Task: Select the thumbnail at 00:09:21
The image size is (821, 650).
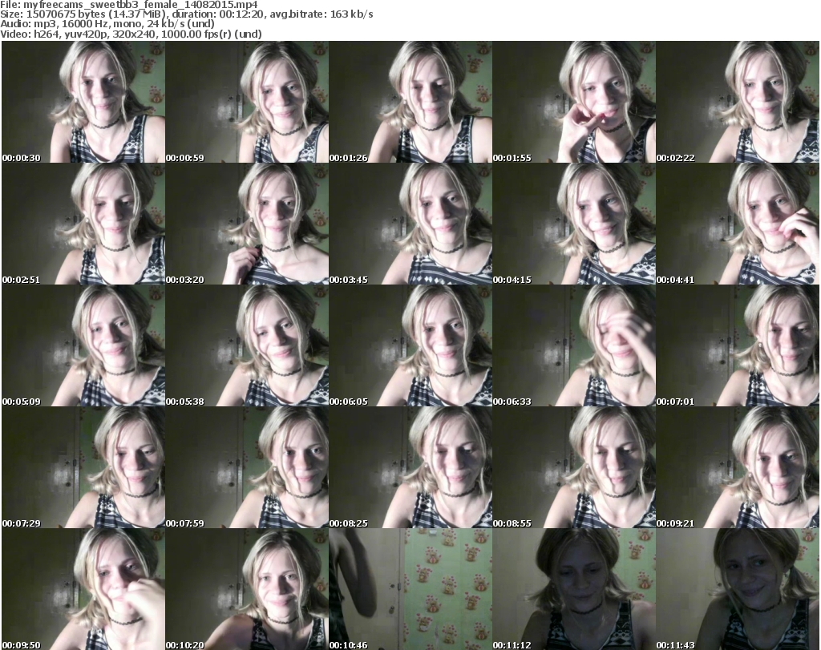Action: pyautogui.click(x=738, y=467)
